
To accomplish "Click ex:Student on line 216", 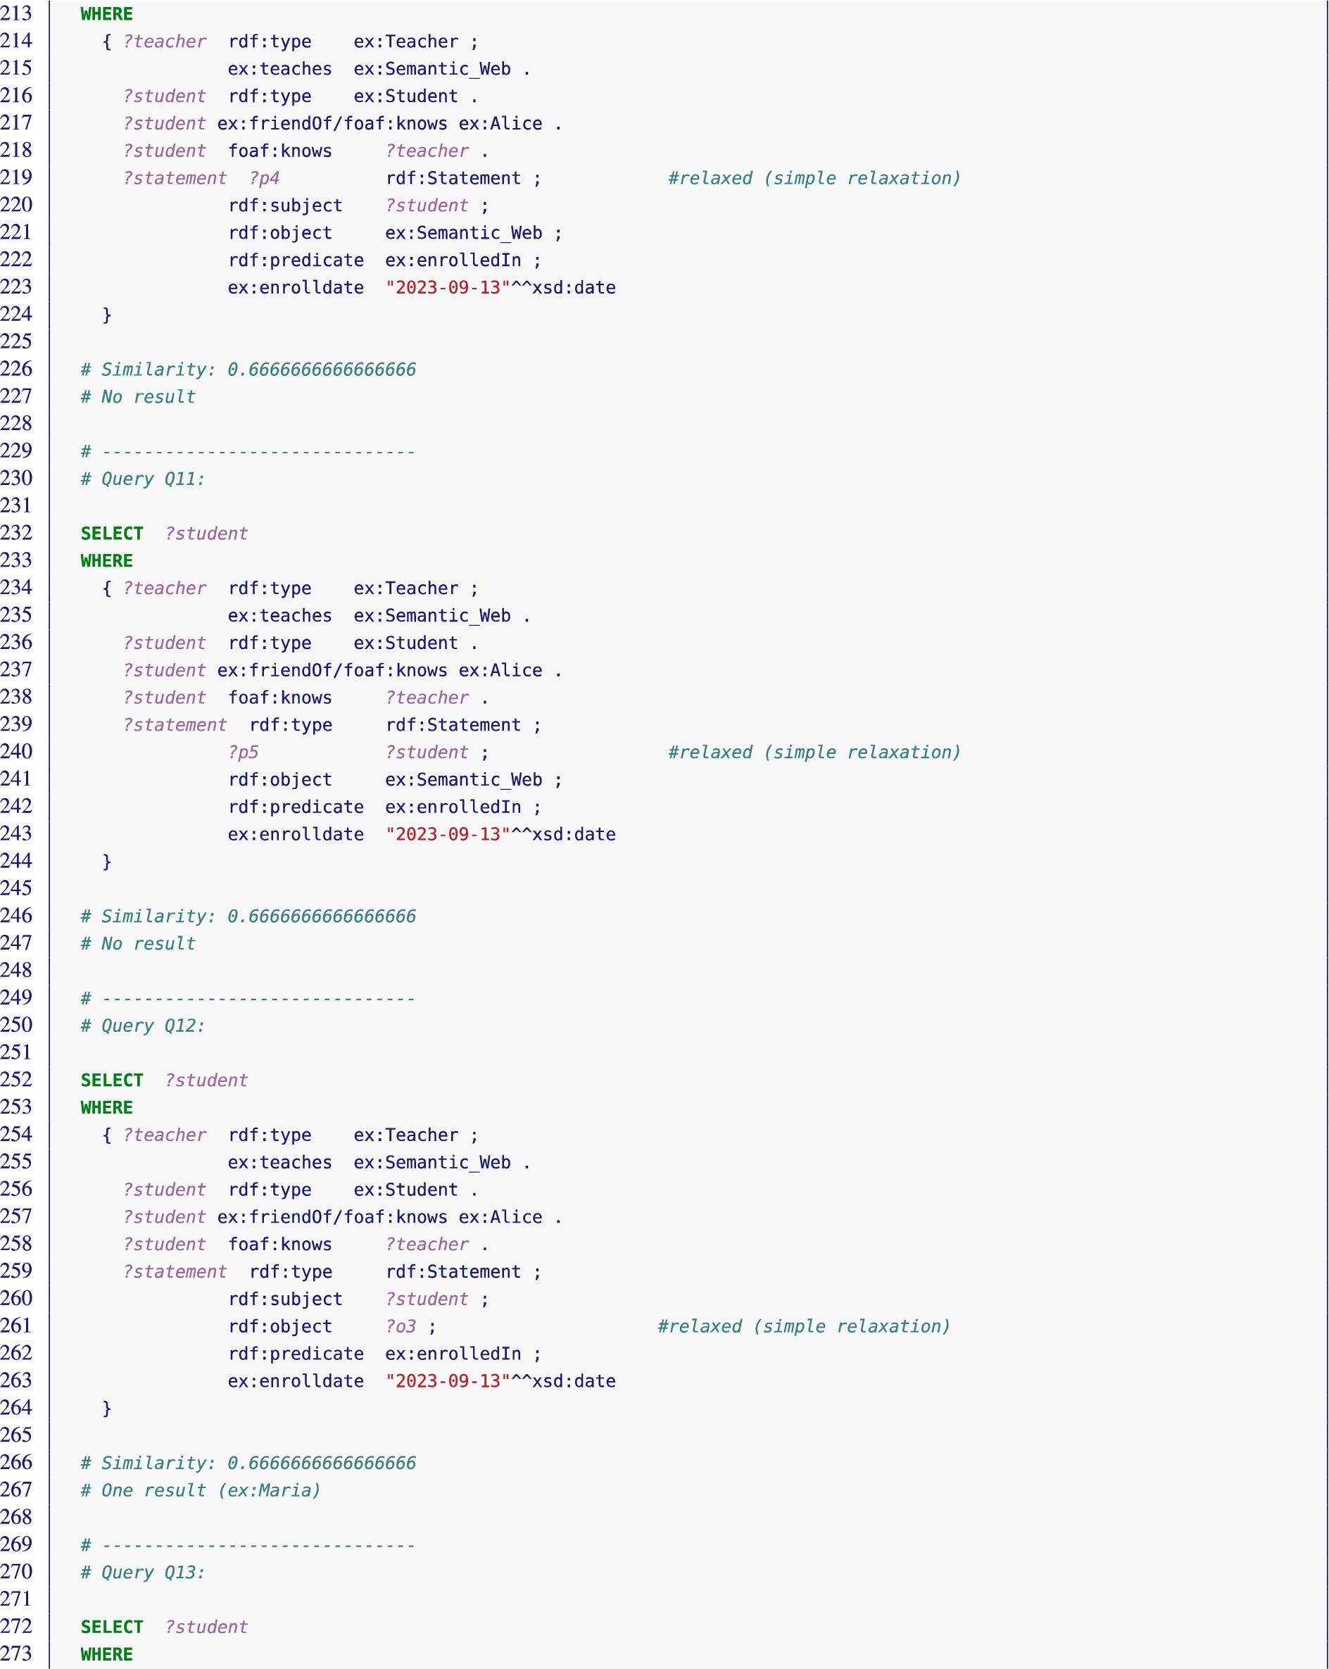I will (406, 96).
